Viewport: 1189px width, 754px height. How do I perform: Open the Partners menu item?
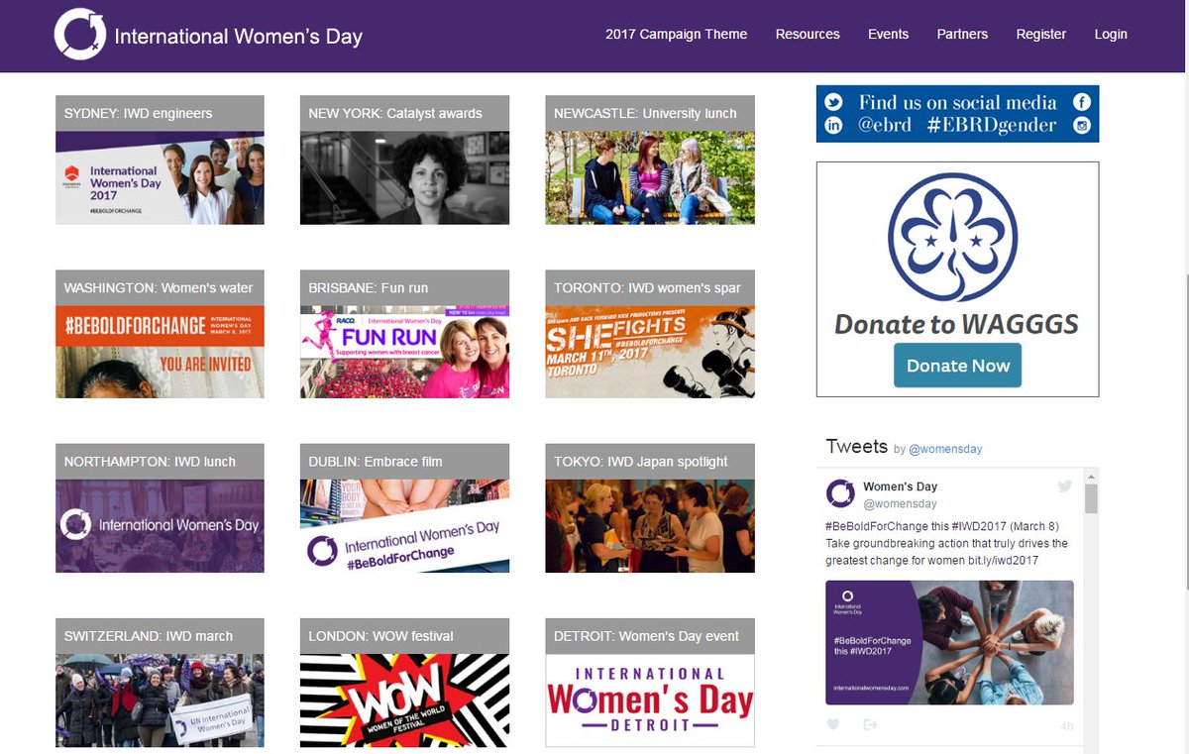(962, 34)
